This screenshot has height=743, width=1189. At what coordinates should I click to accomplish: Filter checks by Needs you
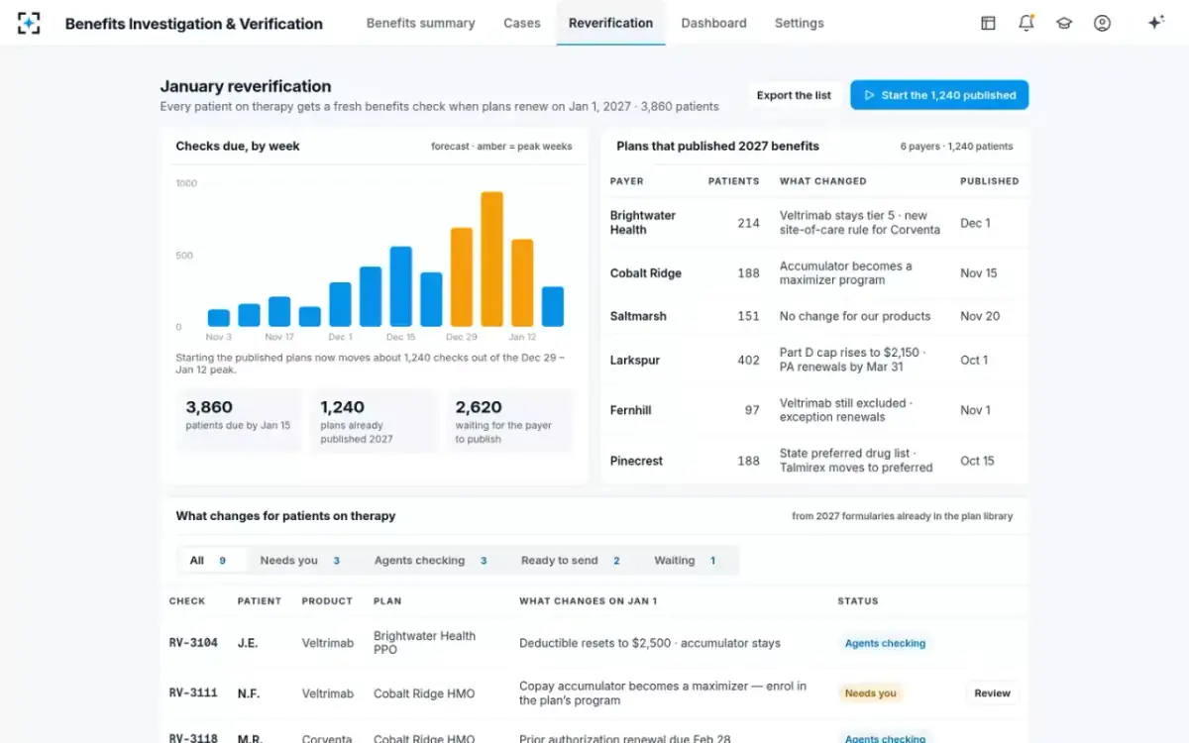(300, 561)
